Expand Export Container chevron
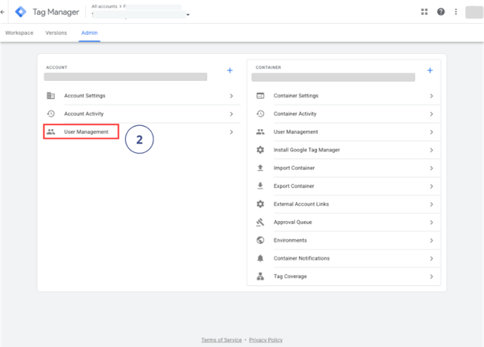 tap(432, 186)
